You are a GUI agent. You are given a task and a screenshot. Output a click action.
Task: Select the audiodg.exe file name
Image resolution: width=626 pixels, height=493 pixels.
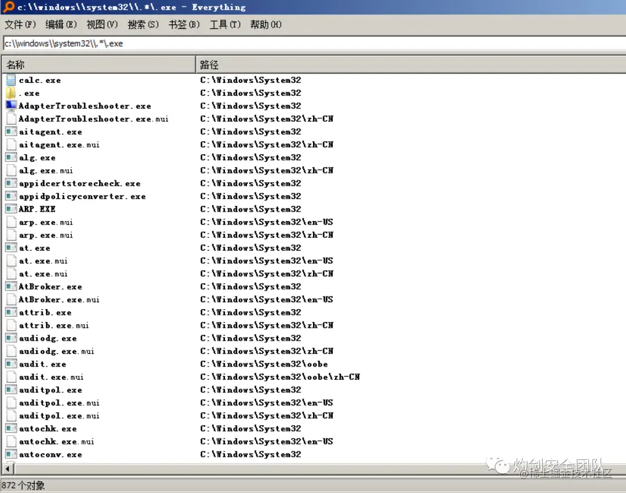(x=48, y=338)
